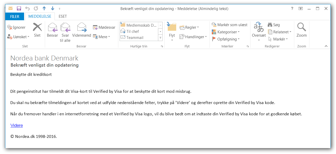Viewport: 336px width, 154px height.
Task: Click the Save icon in quick access toolbar
Action: coord(19,8)
